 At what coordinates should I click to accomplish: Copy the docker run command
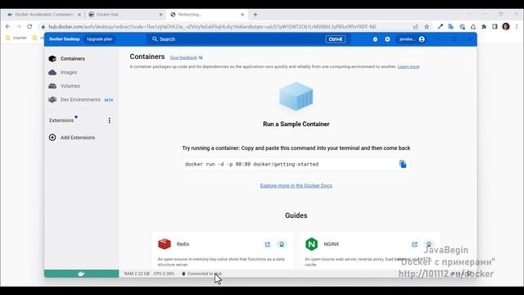click(x=403, y=164)
